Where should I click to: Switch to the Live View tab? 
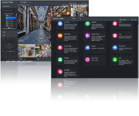[24, 2]
